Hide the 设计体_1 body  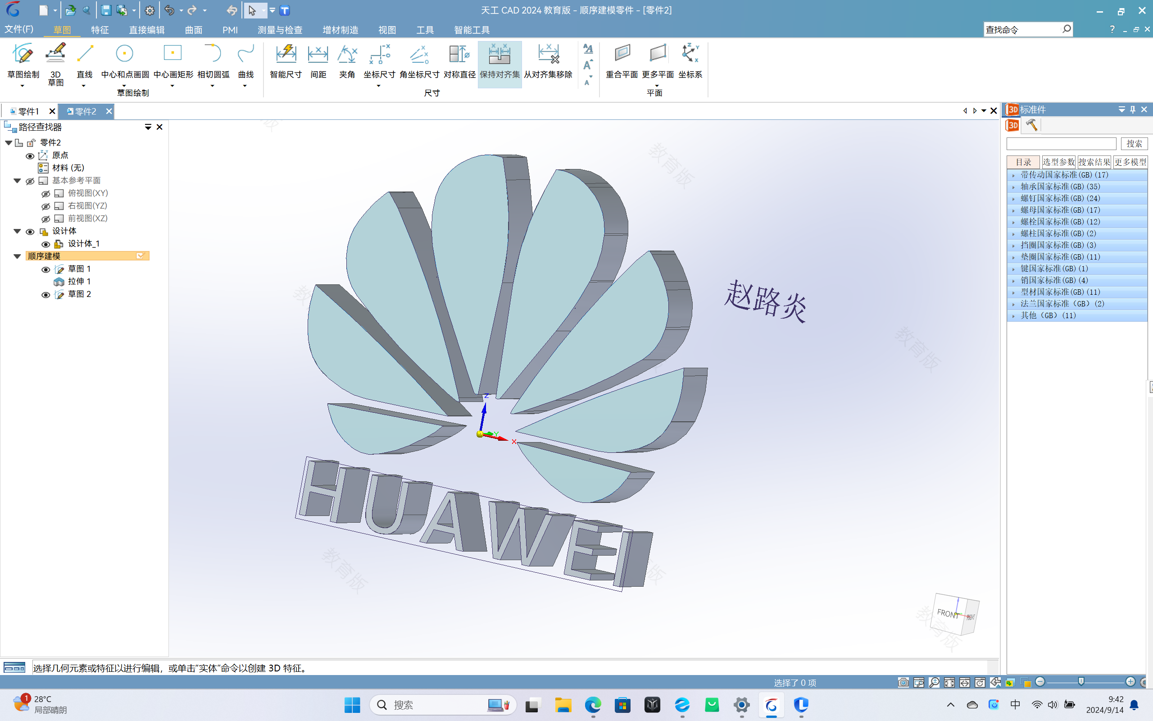[45, 244]
